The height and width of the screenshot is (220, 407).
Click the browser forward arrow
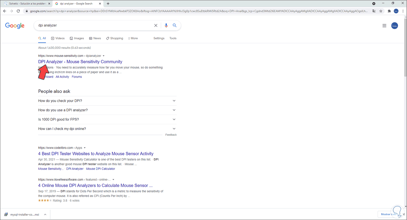click(11, 11)
